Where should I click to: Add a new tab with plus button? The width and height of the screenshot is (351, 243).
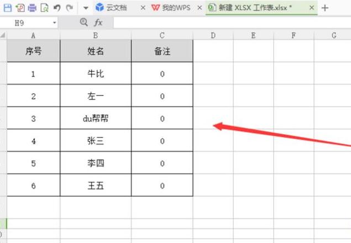coord(324,8)
